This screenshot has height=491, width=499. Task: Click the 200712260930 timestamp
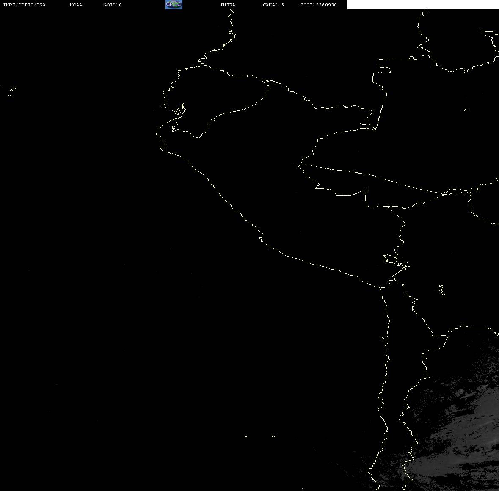[x=319, y=5]
